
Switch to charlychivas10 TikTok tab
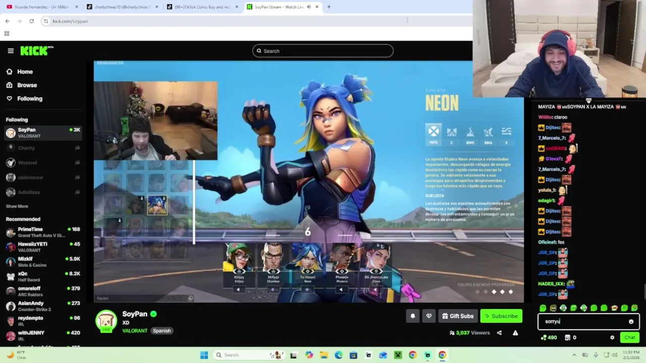[x=122, y=7]
